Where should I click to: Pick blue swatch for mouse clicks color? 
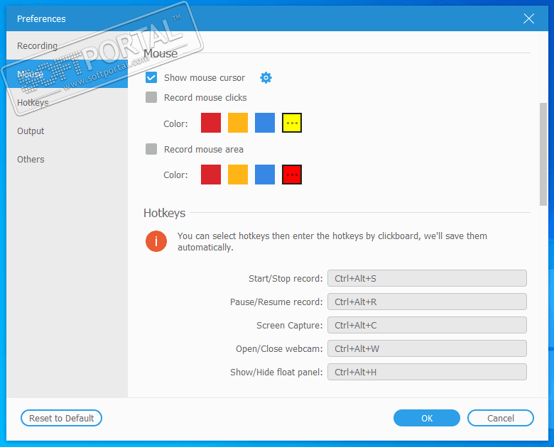coord(265,123)
